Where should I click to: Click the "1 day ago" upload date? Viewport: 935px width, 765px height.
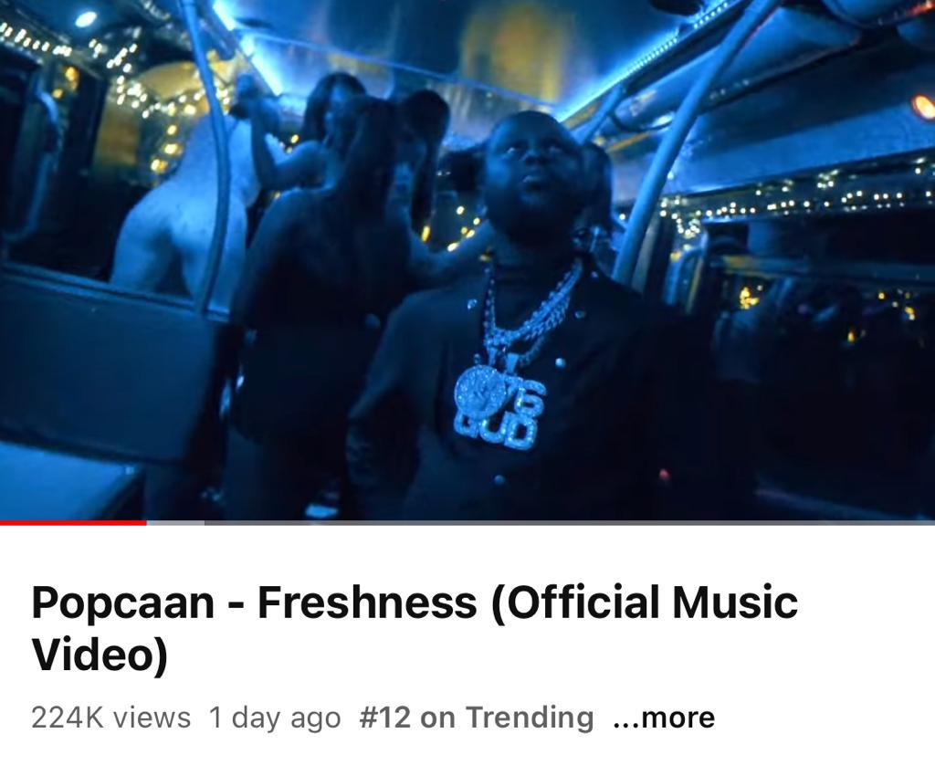[275, 718]
